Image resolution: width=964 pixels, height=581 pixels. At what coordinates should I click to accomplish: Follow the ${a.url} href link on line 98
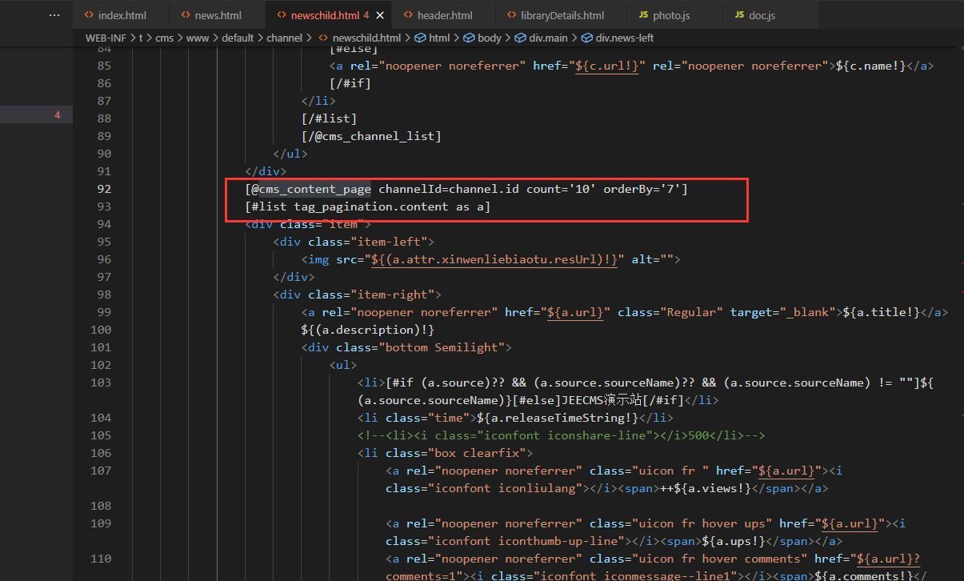[x=575, y=312]
